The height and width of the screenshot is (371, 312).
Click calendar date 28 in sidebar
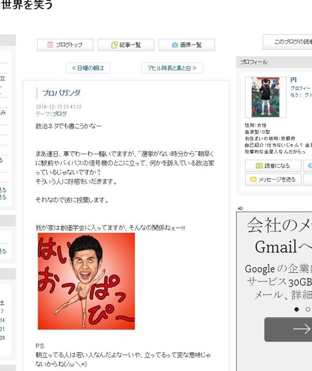point(3,338)
